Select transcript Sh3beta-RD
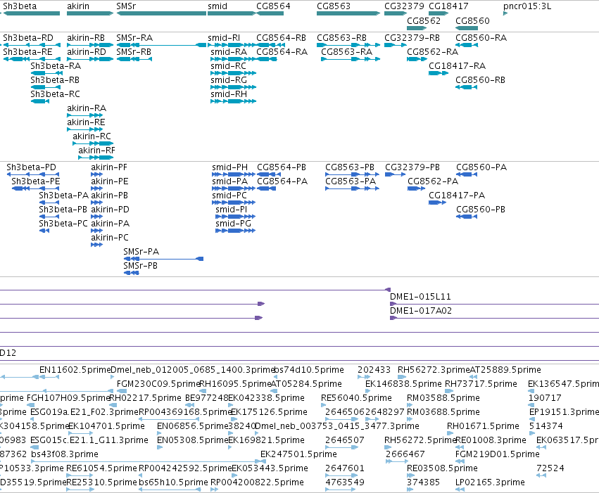 point(28,38)
